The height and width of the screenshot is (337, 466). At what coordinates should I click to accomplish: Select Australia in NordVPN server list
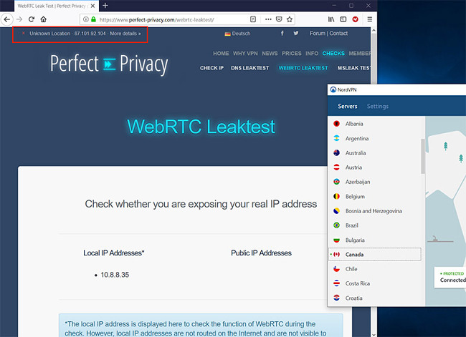[374, 153]
